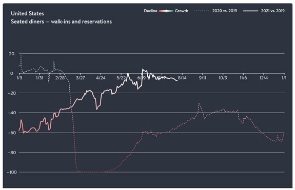Click the y-axis label -100
Viewport: 295px width, 190px height.
12,172
